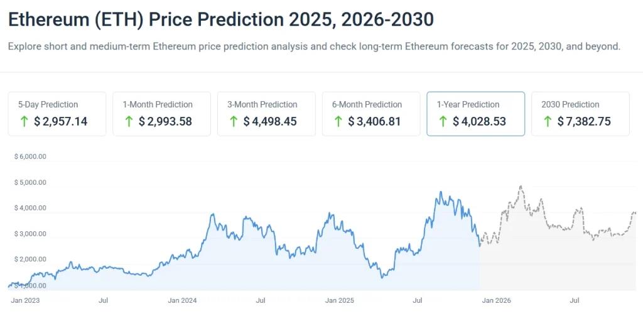The width and height of the screenshot is (643, 316).
Task: Click the Jan 2024 x-axis label
Action: 182,301
